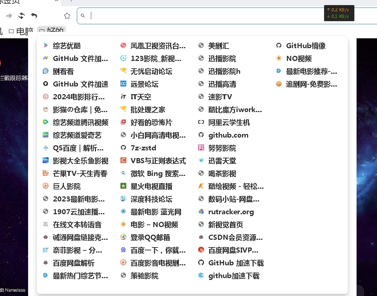
Task: Click the 登录QQ邮箱 icon
Action: pos(123,237)
